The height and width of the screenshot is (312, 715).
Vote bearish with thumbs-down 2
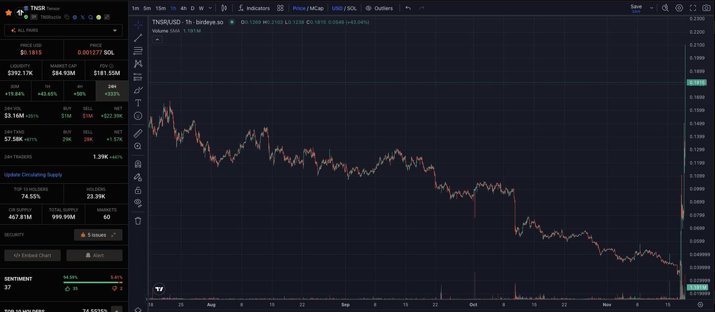coord(117,288)
